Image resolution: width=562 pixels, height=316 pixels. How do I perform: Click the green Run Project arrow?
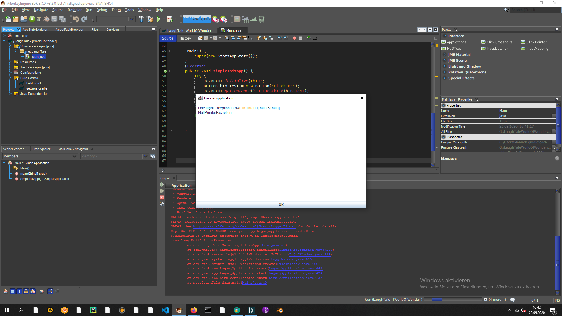click(x=159, y=19)
